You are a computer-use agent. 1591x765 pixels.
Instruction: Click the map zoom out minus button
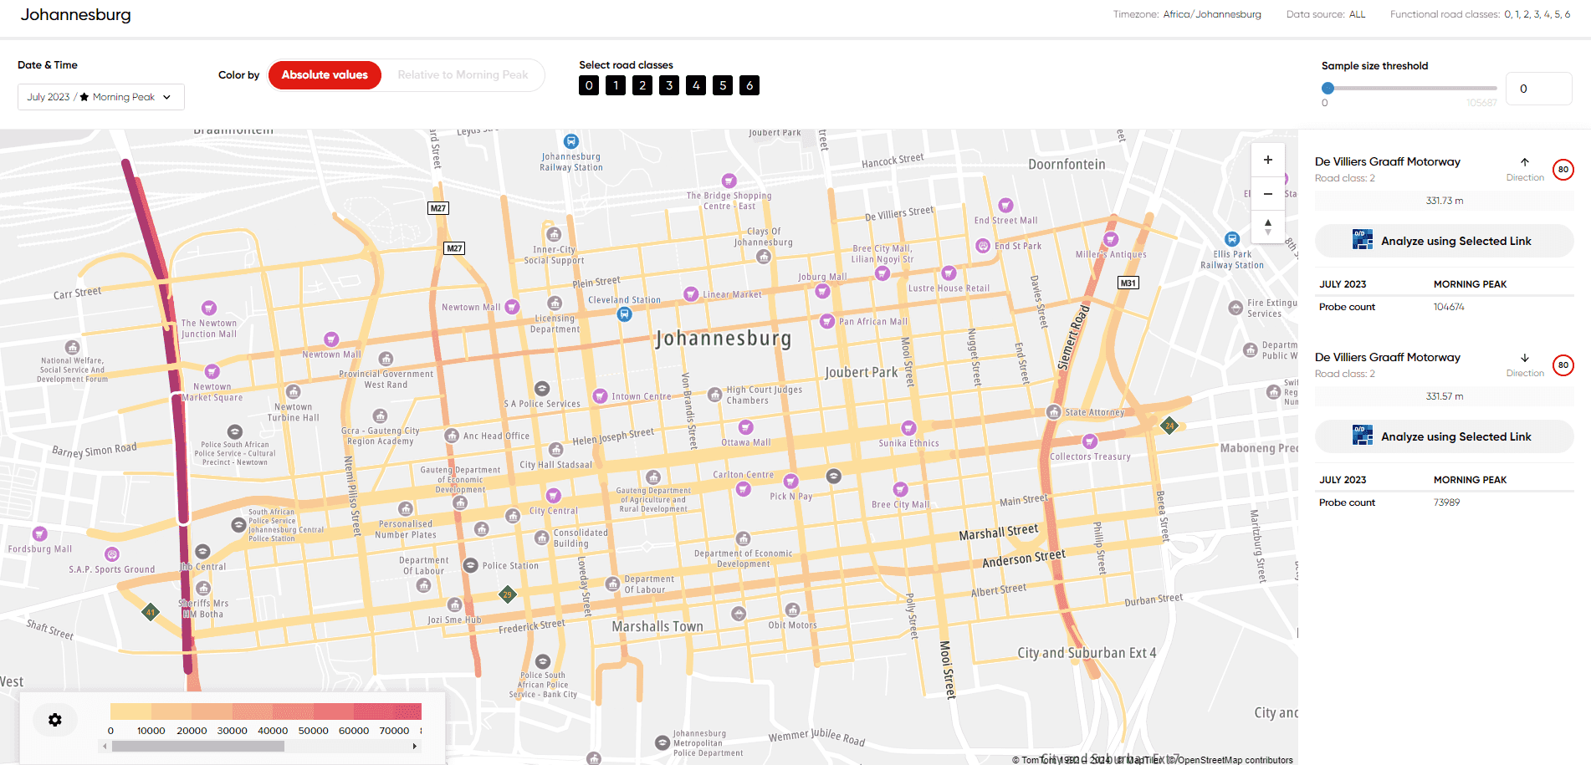click(x=1267, y=193)
